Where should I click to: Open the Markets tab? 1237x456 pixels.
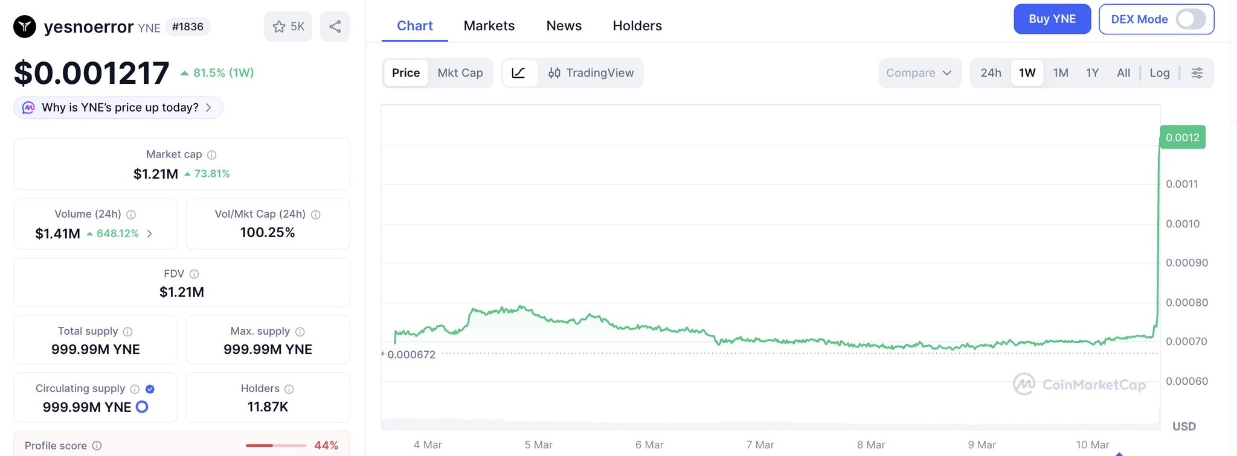[489, 26]
